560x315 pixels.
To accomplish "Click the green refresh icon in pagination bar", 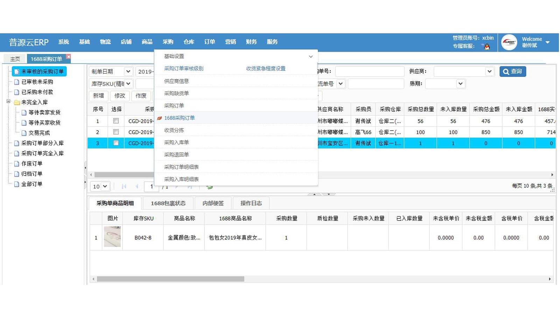I will 209,187.
